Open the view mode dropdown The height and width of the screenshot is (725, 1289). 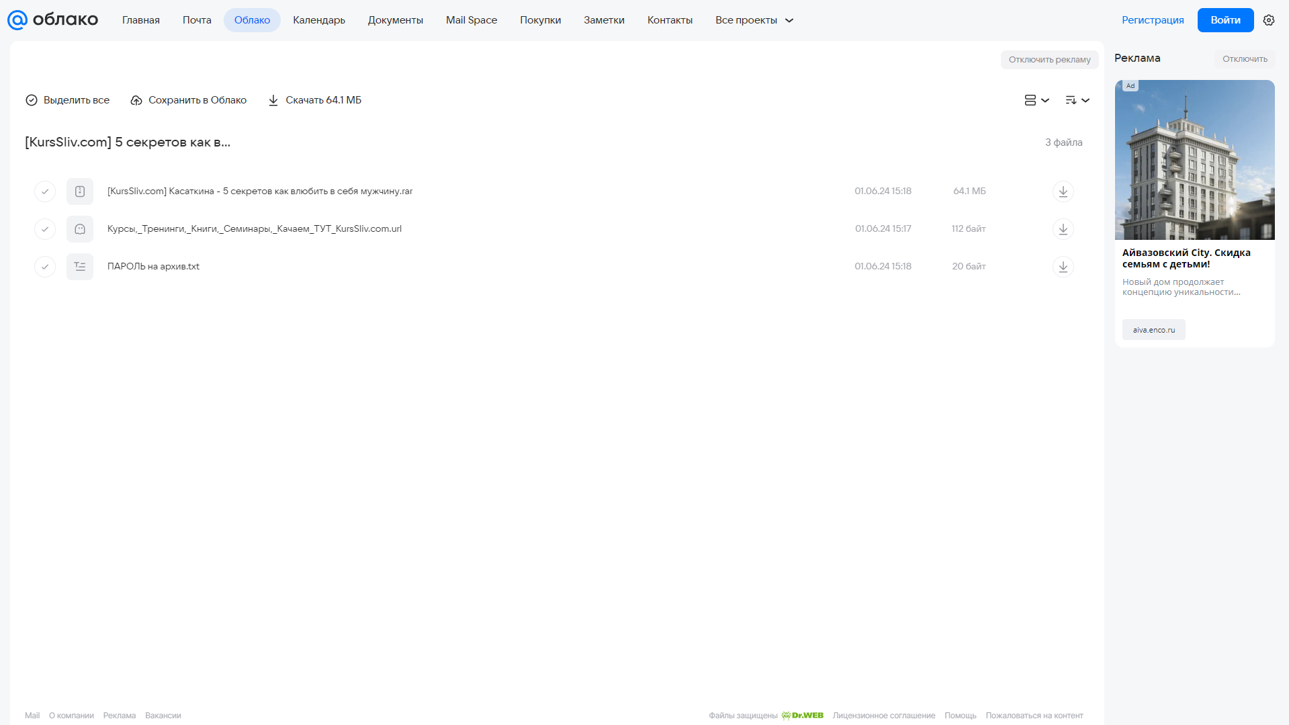1036,100
